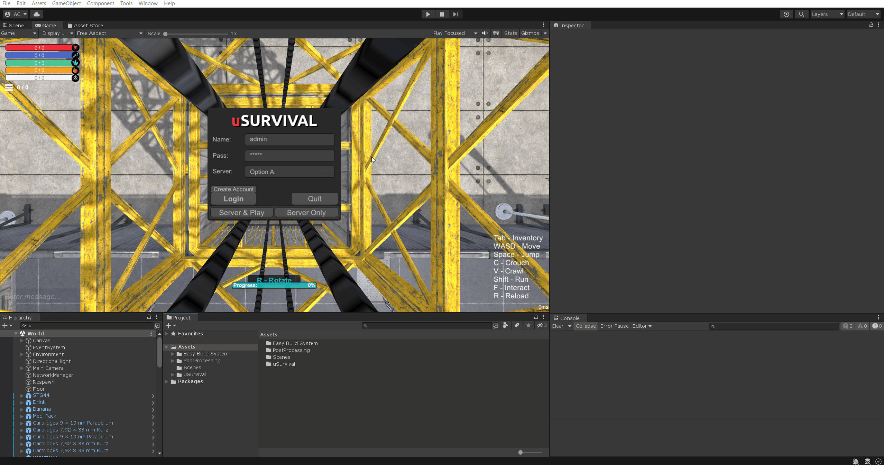The height and width of the screenshot is (465, 884).
Task: Enable Error Pause in Console
Action: click(x=614, y=326)
